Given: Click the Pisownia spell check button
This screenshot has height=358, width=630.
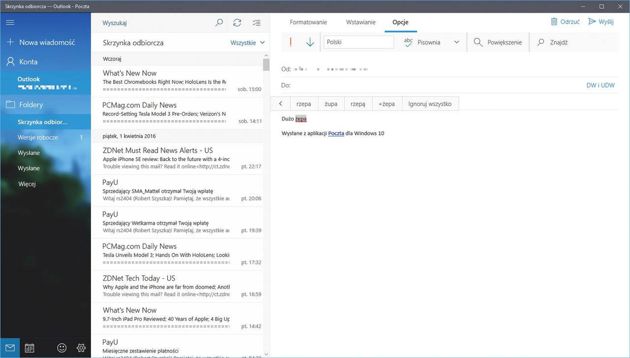Looking at the screenshot, I should click(x=422, y=42).
